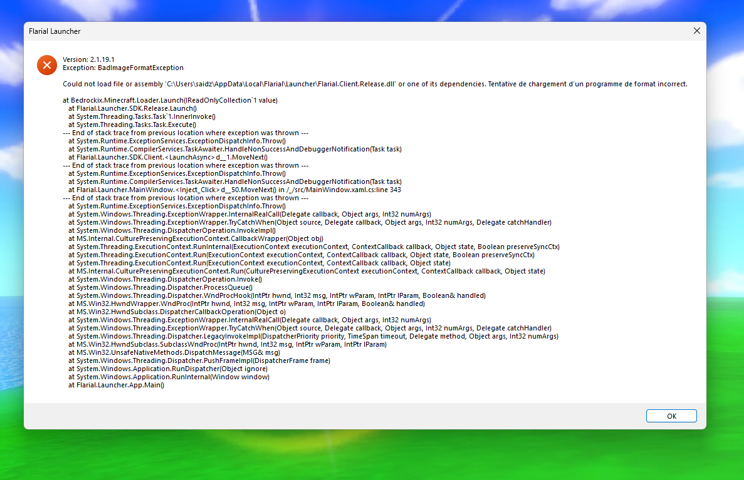744x480 pixels.
Task: Select the 'Exception: BadImageFormatException' line
Action: pos(123,68)
